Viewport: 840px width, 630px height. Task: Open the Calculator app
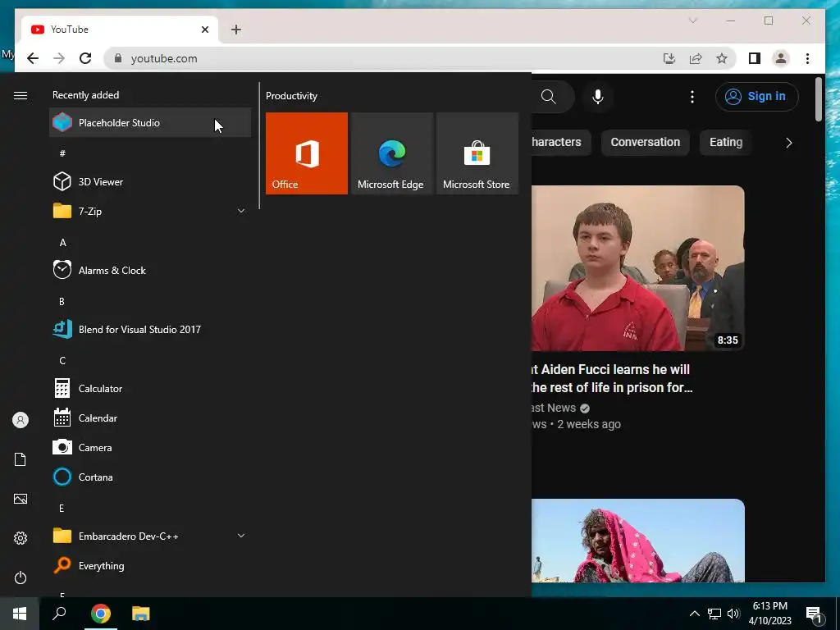click(150, 388)
